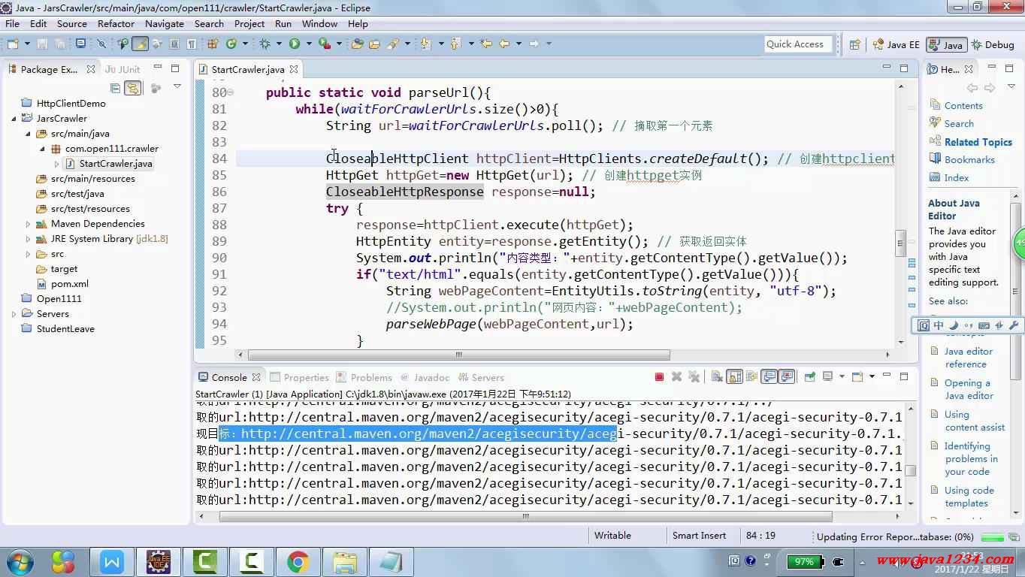Click the Run Last Tool external tools icon

(325, 44)
